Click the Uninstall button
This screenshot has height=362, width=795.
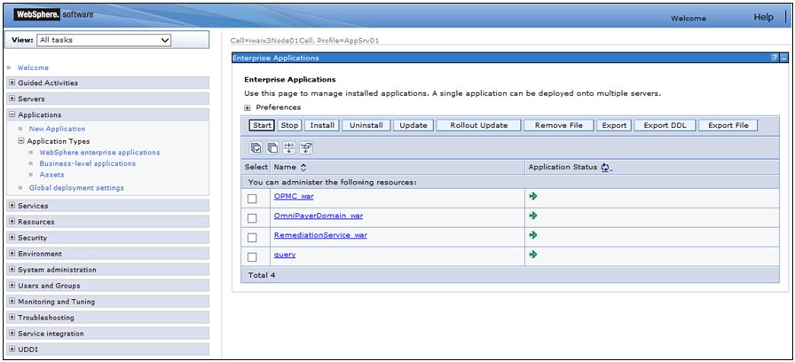click(366, 125)
